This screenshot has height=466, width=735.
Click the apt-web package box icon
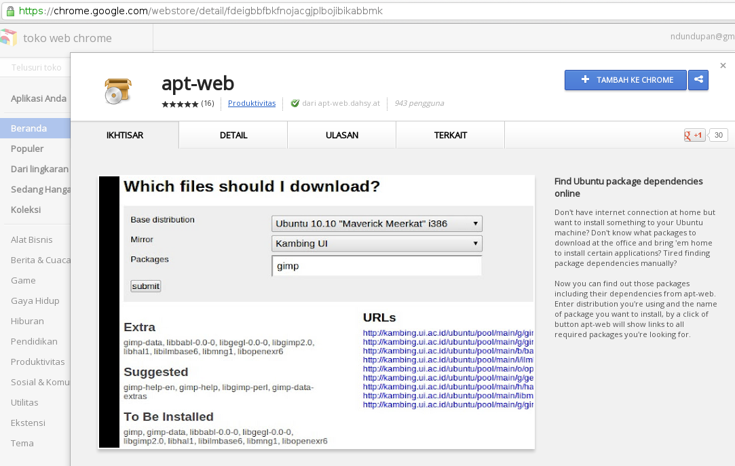pos(117,91)
